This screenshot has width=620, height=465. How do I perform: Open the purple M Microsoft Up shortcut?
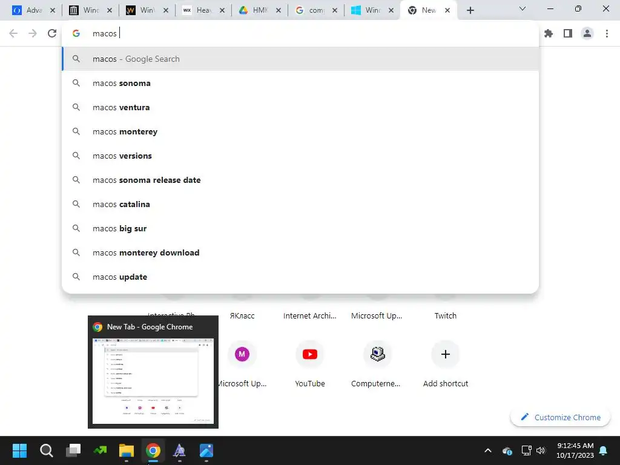pos(242,354)
